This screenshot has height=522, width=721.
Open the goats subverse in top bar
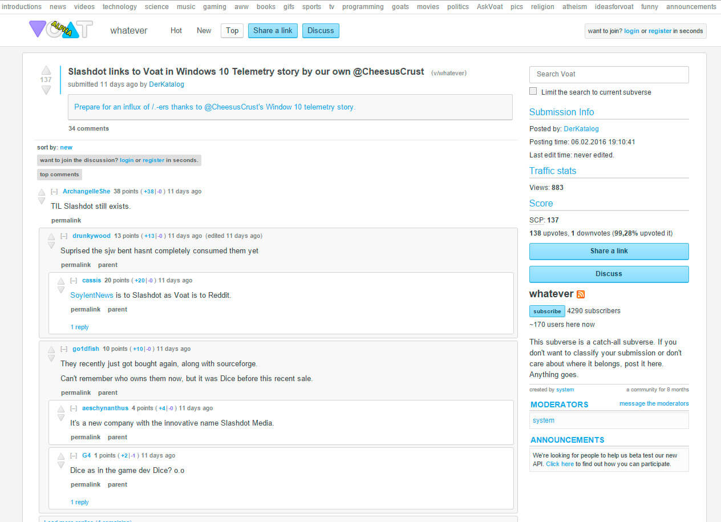pos(400,7)
